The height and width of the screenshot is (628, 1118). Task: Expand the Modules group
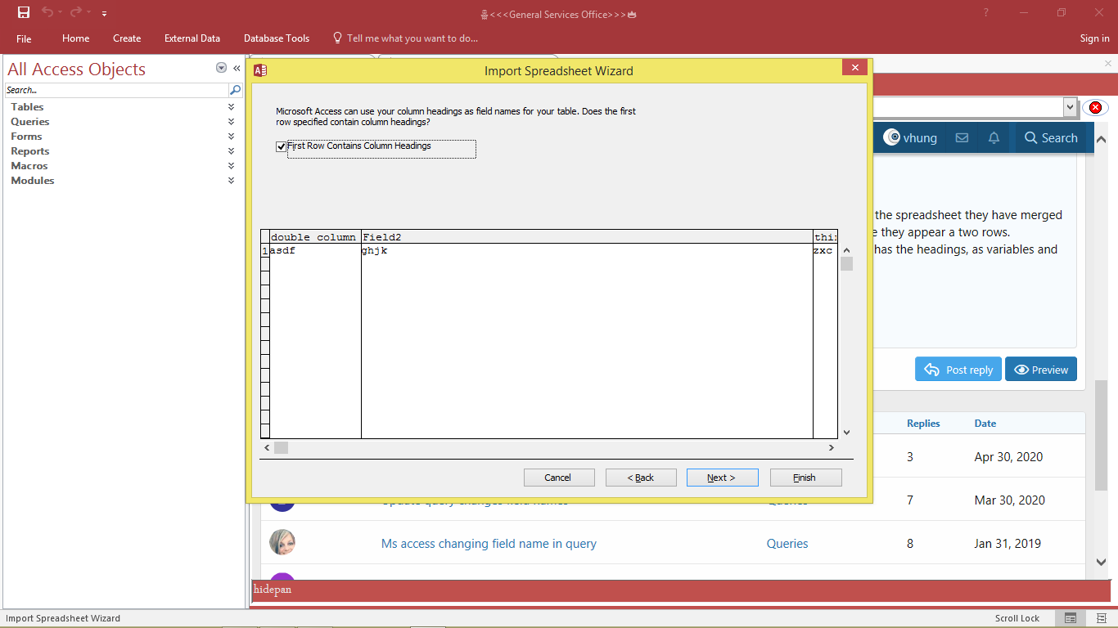[x=231, y=181]
